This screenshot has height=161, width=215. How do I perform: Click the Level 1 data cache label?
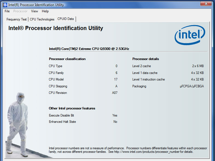click(x=145, y=73)
